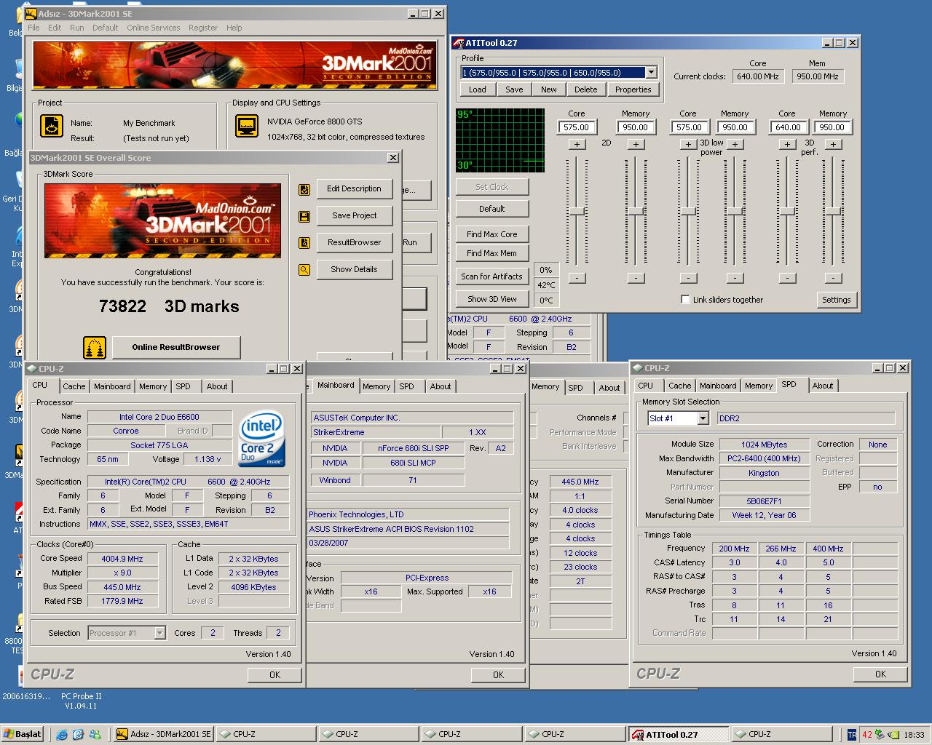932x745 pixels.
Task: Decrease 3D low power Memory with minus button
Action: [x=735, y=278]
